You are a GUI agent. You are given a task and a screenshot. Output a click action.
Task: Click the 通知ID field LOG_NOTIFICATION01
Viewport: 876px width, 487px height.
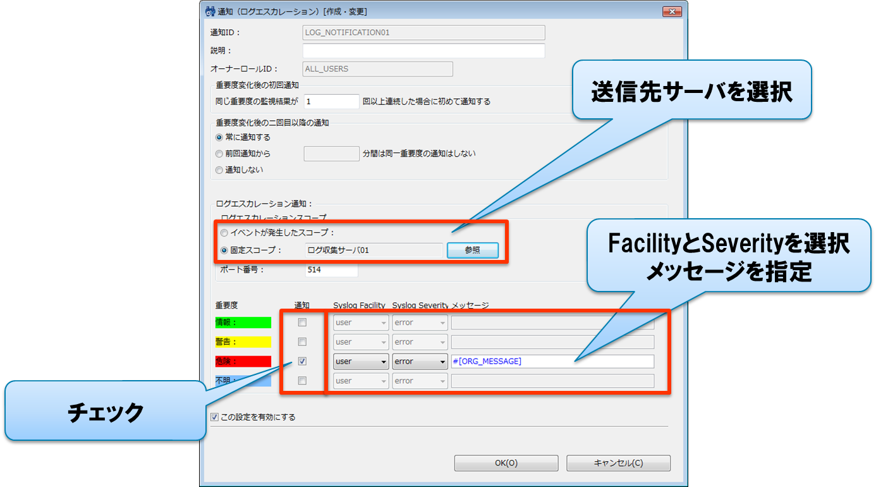[x=424, y=33]
